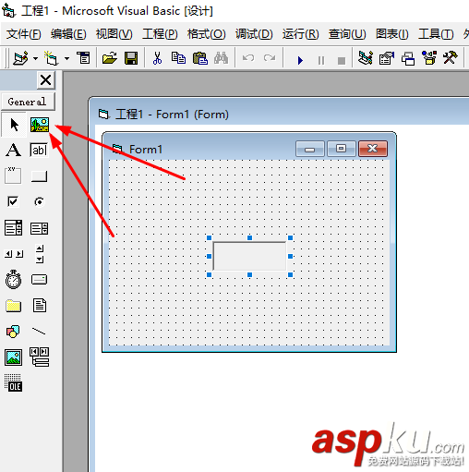This screenshot has height=472, width=469.
Task: Select the Frame control tool
Action: coord(13,175)
